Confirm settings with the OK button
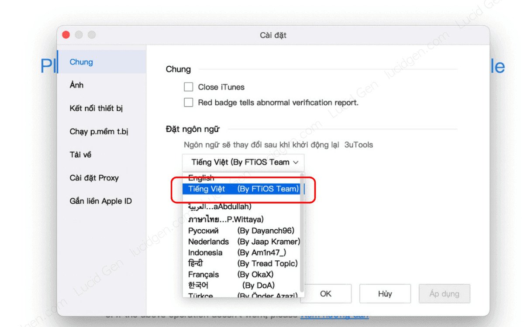This screenshot has height=327, width=524. coord(326,294)
